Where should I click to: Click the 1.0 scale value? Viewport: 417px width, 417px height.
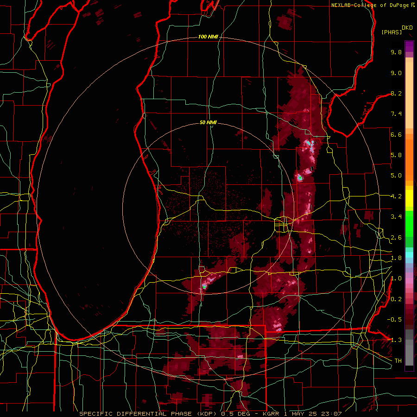tap(396, 278)
